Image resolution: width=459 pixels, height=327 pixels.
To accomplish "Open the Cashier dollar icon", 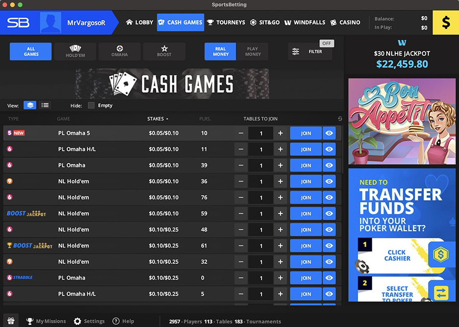I will point(445,22).
